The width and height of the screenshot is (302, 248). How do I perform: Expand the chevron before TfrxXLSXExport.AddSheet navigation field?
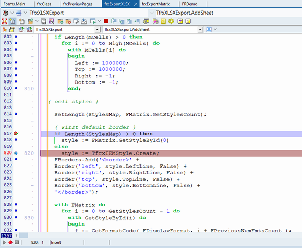(x=152, y=13)
